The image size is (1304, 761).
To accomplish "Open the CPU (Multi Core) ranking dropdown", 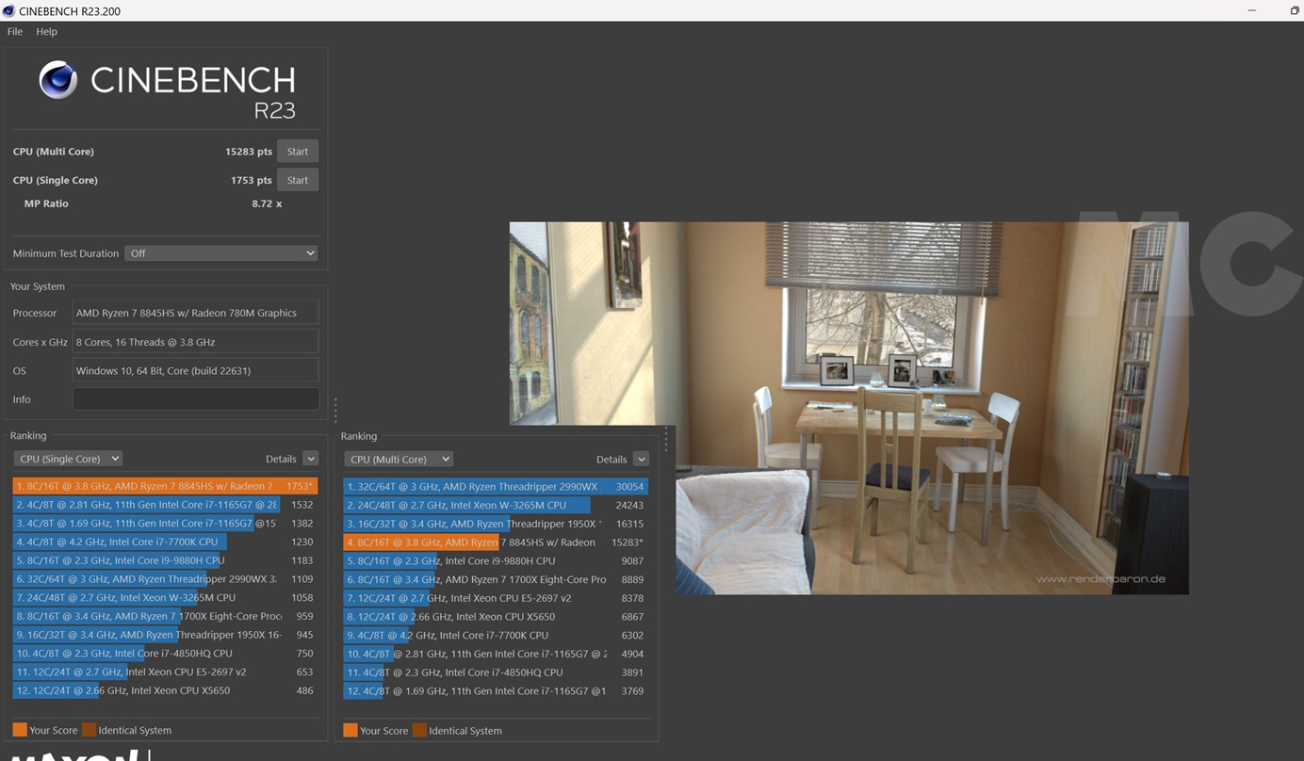I will pos(399,459).
